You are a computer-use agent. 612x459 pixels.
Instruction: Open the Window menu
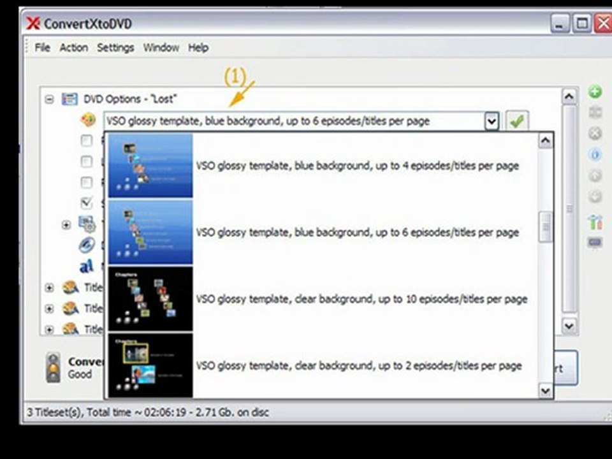pos(161,48)
